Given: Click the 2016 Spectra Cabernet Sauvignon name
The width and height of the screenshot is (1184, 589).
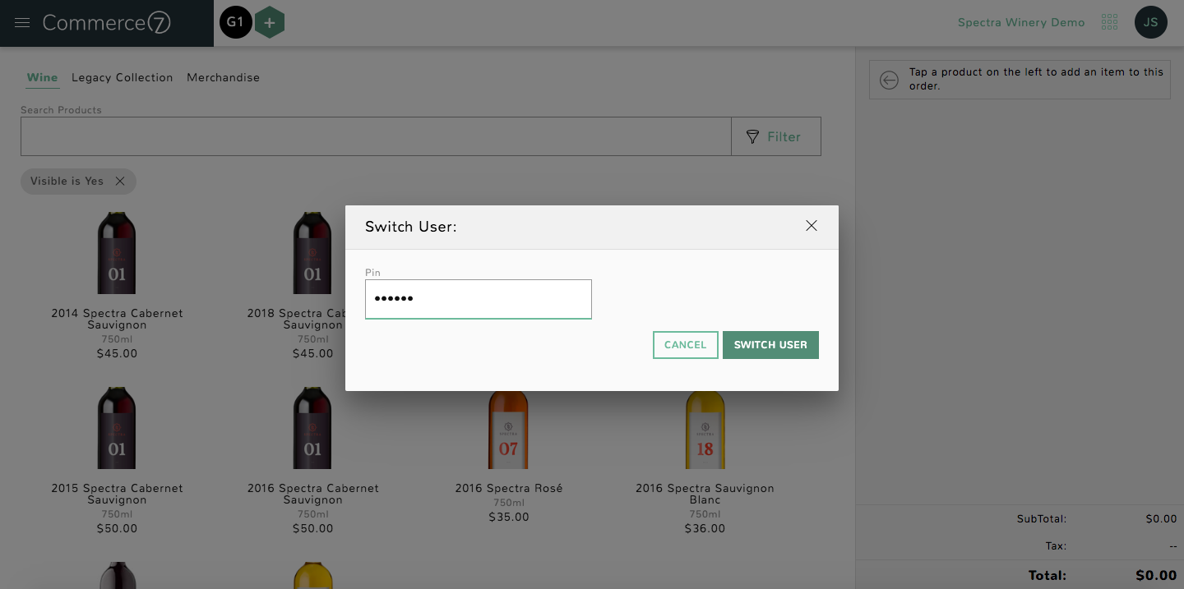Looking at the screenshot, I should (312, 494).
